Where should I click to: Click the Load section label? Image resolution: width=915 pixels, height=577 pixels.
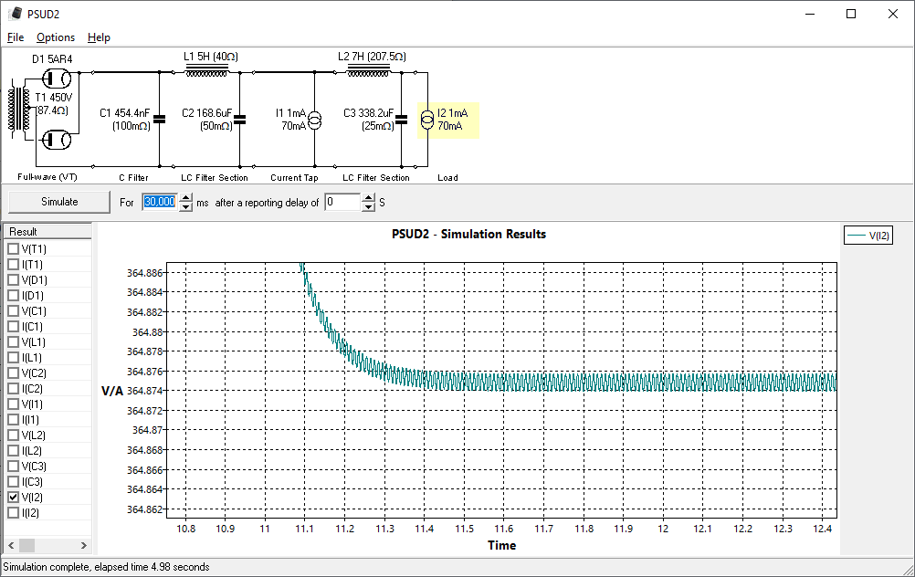coord(447,177)
